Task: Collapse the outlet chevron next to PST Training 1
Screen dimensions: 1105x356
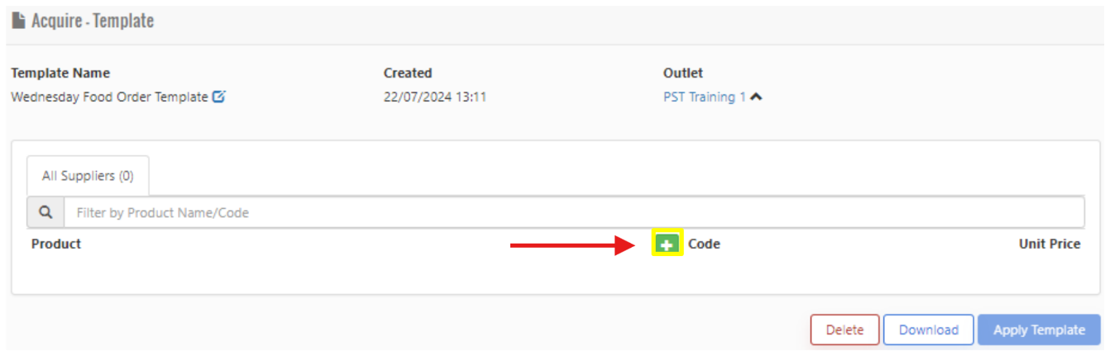Action: coord(756,97)
